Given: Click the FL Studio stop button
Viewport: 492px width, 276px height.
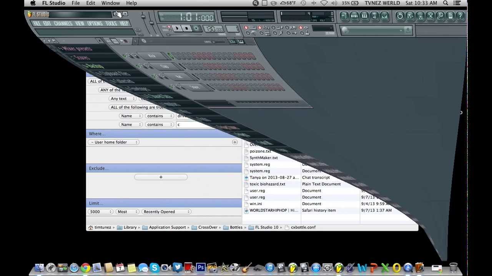Looking at the screenshot, I should point(186,28).
